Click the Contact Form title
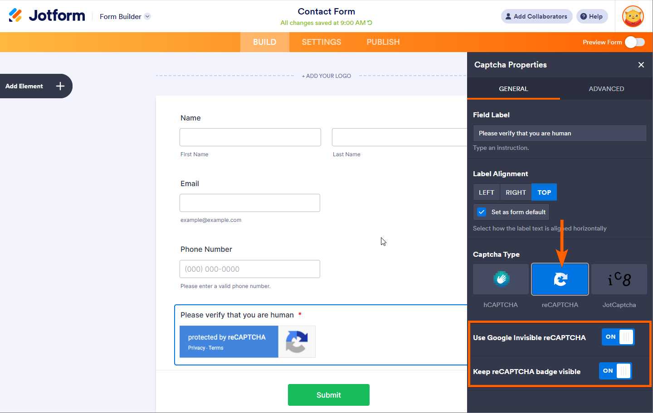Screen dimensions: 653x413 click(326, 11)
